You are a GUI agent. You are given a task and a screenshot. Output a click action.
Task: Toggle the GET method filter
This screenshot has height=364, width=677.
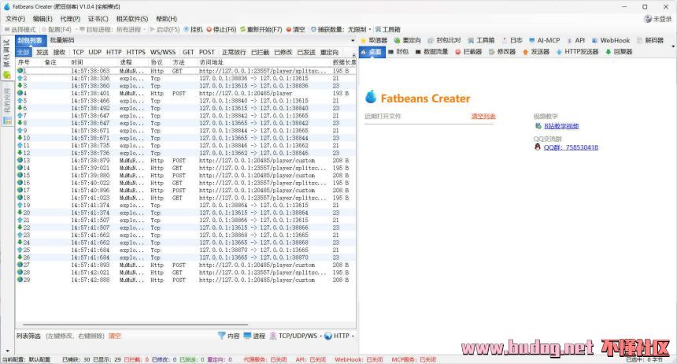188,52
